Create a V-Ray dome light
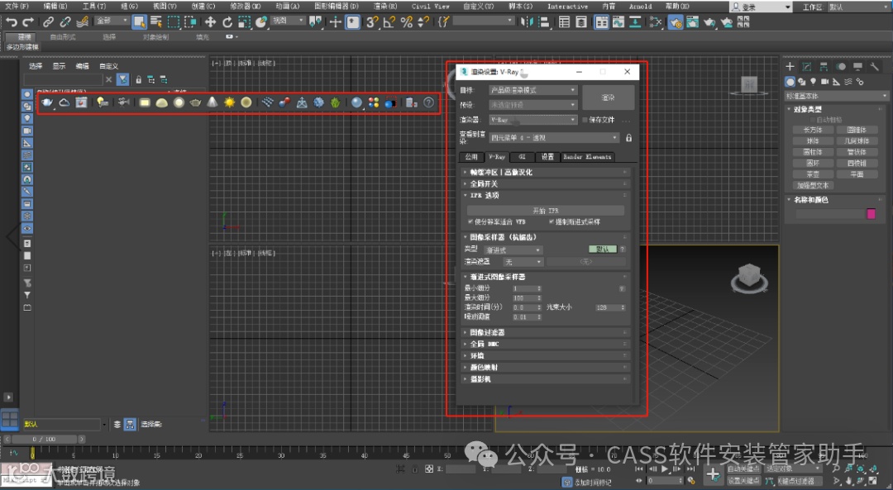 162,102
